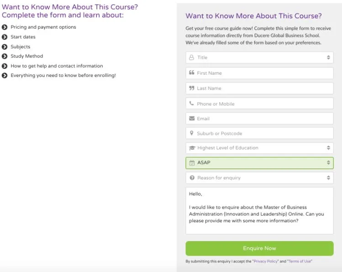The height and width of the screenshot is (272, 342).
Task: Open the Terms of Use link
Action: 300,262
